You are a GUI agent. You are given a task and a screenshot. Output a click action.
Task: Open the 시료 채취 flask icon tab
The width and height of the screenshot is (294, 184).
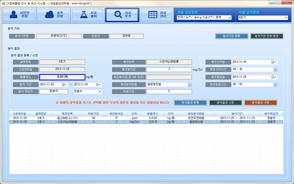click(x=88, y=15)
